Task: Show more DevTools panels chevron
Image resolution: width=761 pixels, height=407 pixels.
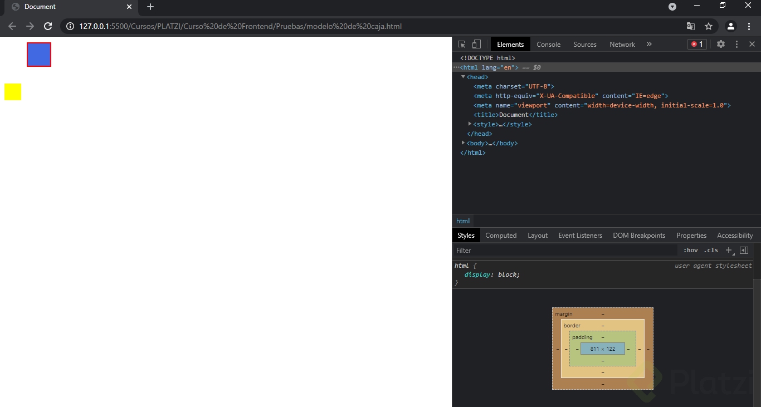Action: pyautogui.click(x=649, y=44)
